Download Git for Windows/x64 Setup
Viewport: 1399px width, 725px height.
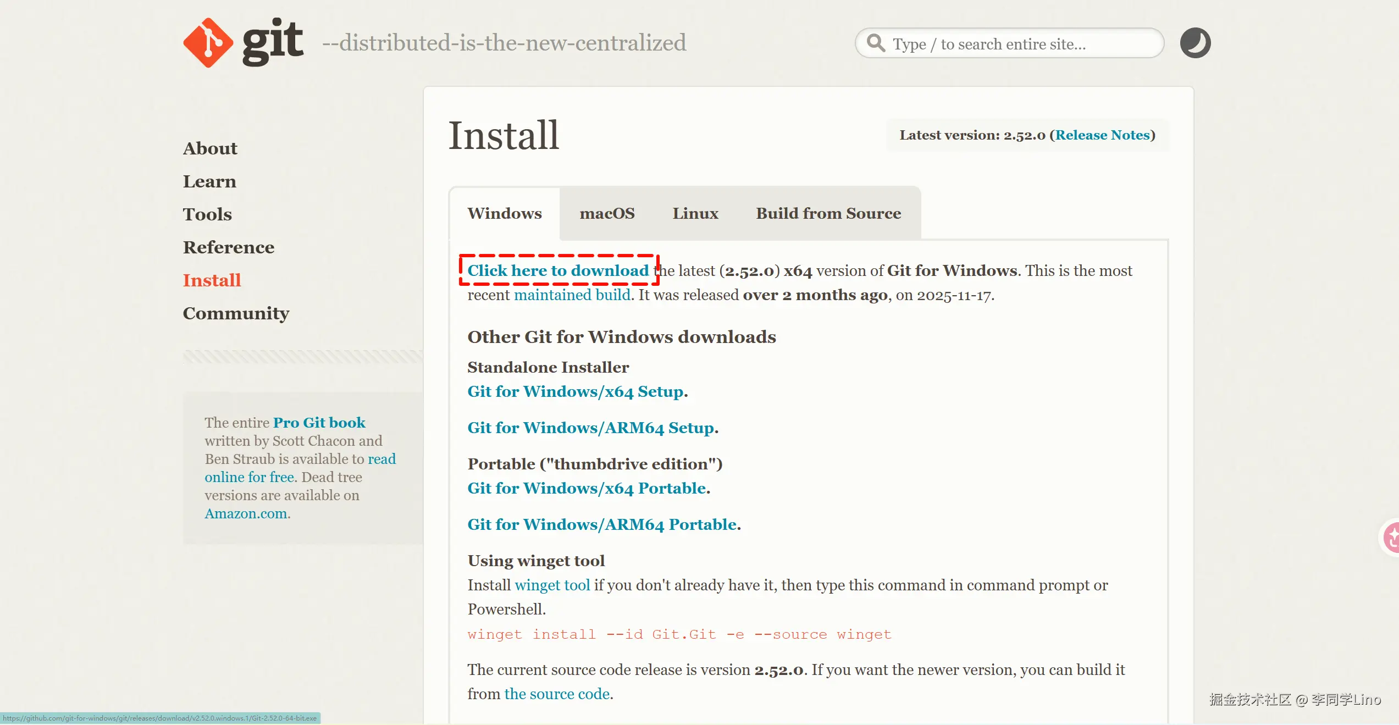[576, 391]
